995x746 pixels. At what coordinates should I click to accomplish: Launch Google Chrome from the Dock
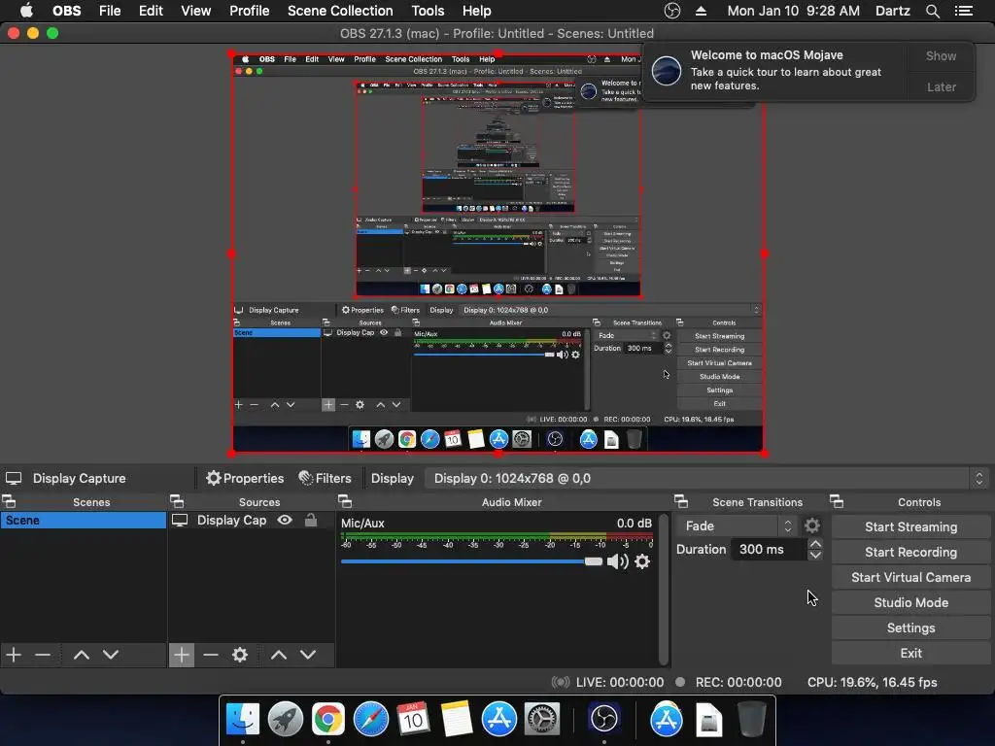(x=328, y=720)
